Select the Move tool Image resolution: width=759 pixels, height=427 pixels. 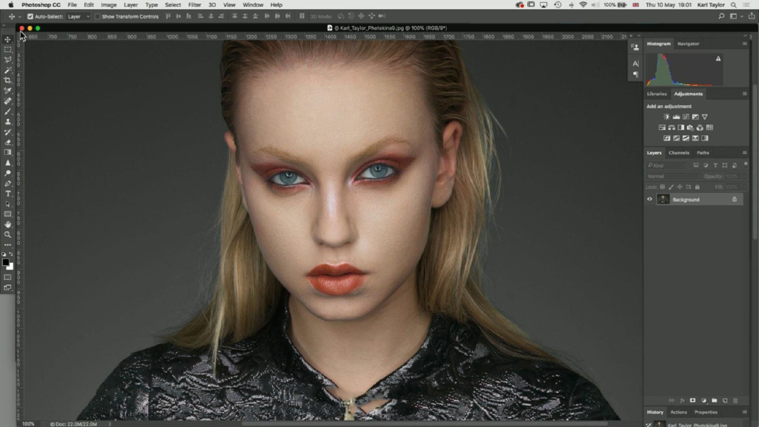pyautogui.click(x=8, y=39)
